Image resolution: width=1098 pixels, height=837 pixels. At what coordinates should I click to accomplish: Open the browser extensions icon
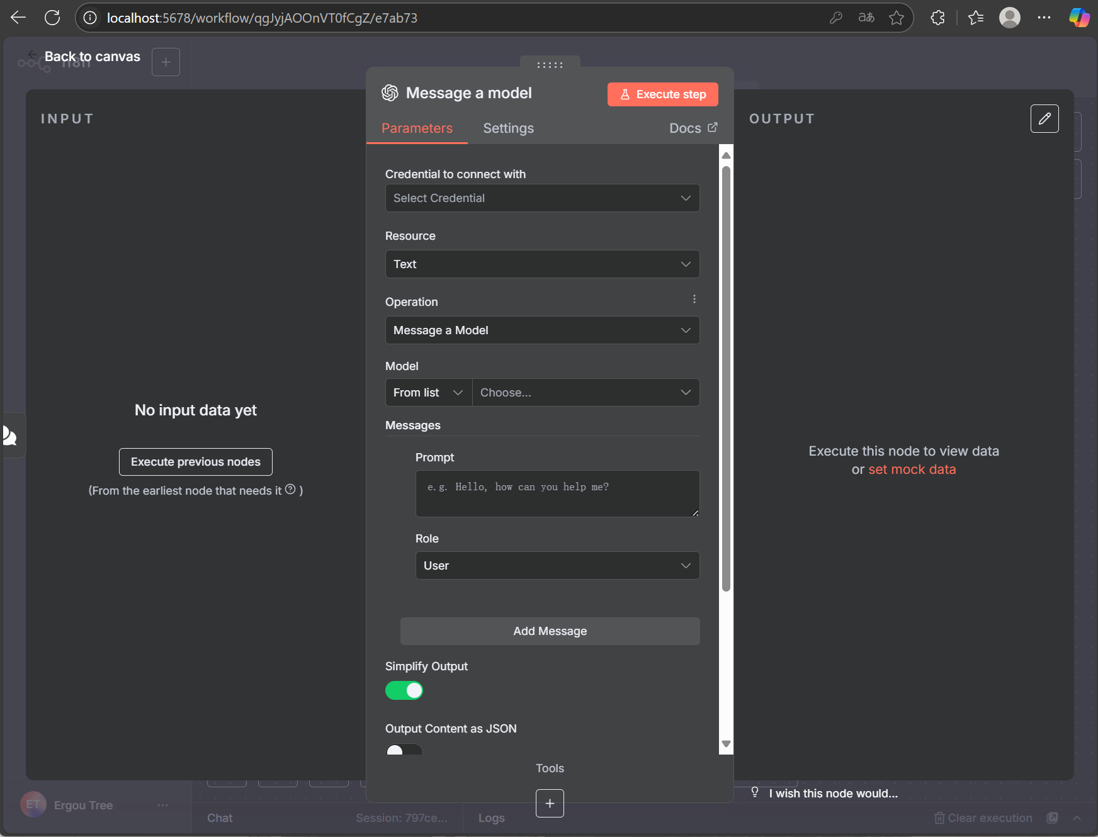tap(937, 18)
